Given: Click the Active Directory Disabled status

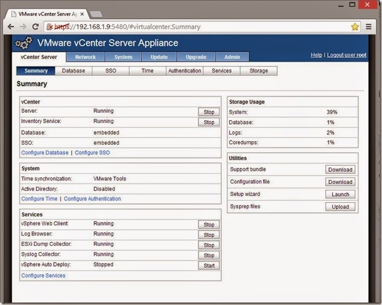Looking at the screenshot, I should [104, 189].
